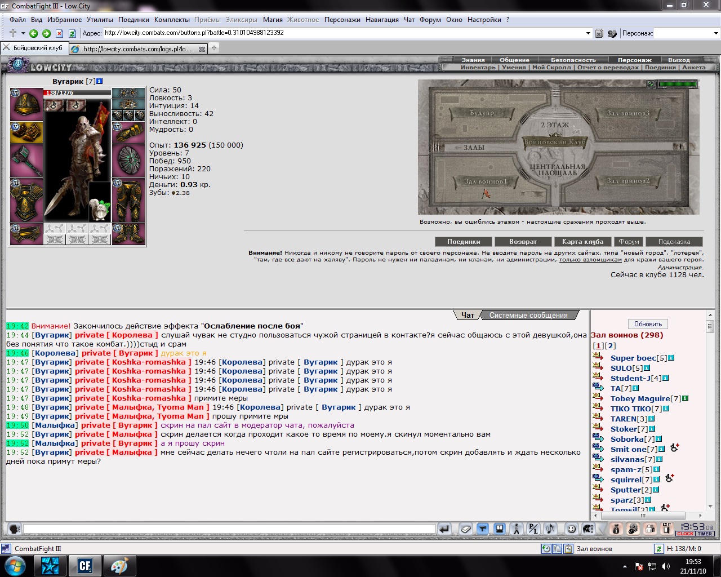
Task: Inspect the equipped helmet slot
Action: [26, 104]
